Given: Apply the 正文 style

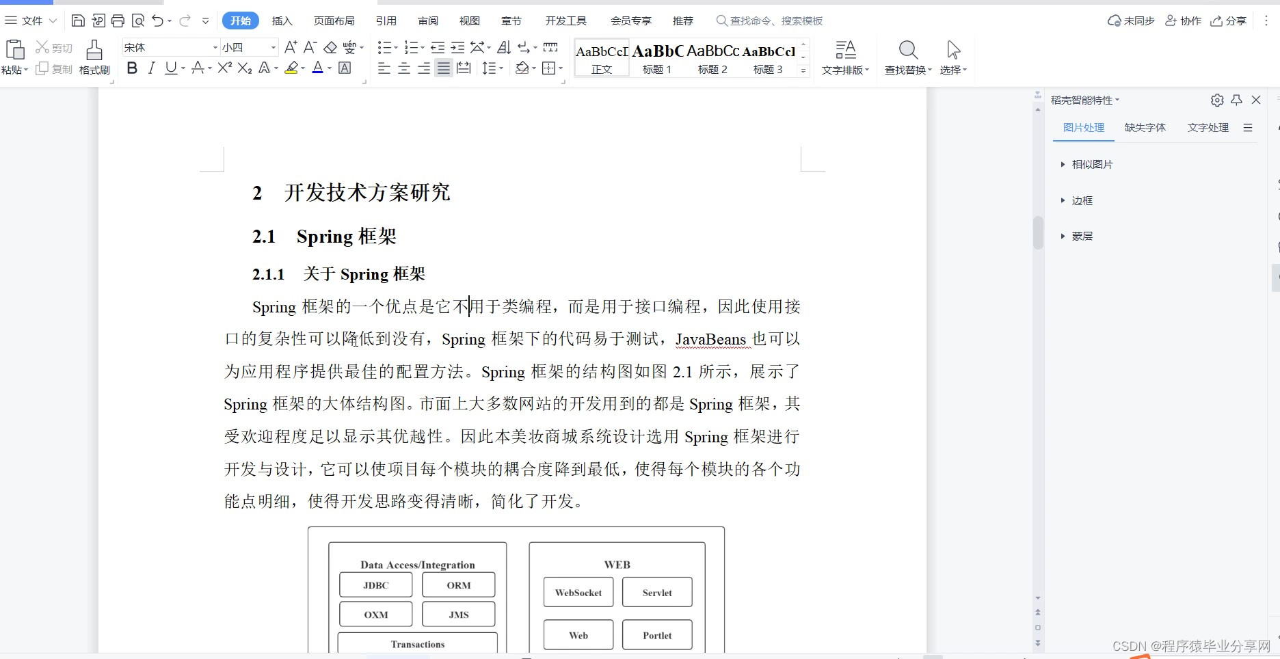Looking at the screenshot, I should (x=602, y=57).
